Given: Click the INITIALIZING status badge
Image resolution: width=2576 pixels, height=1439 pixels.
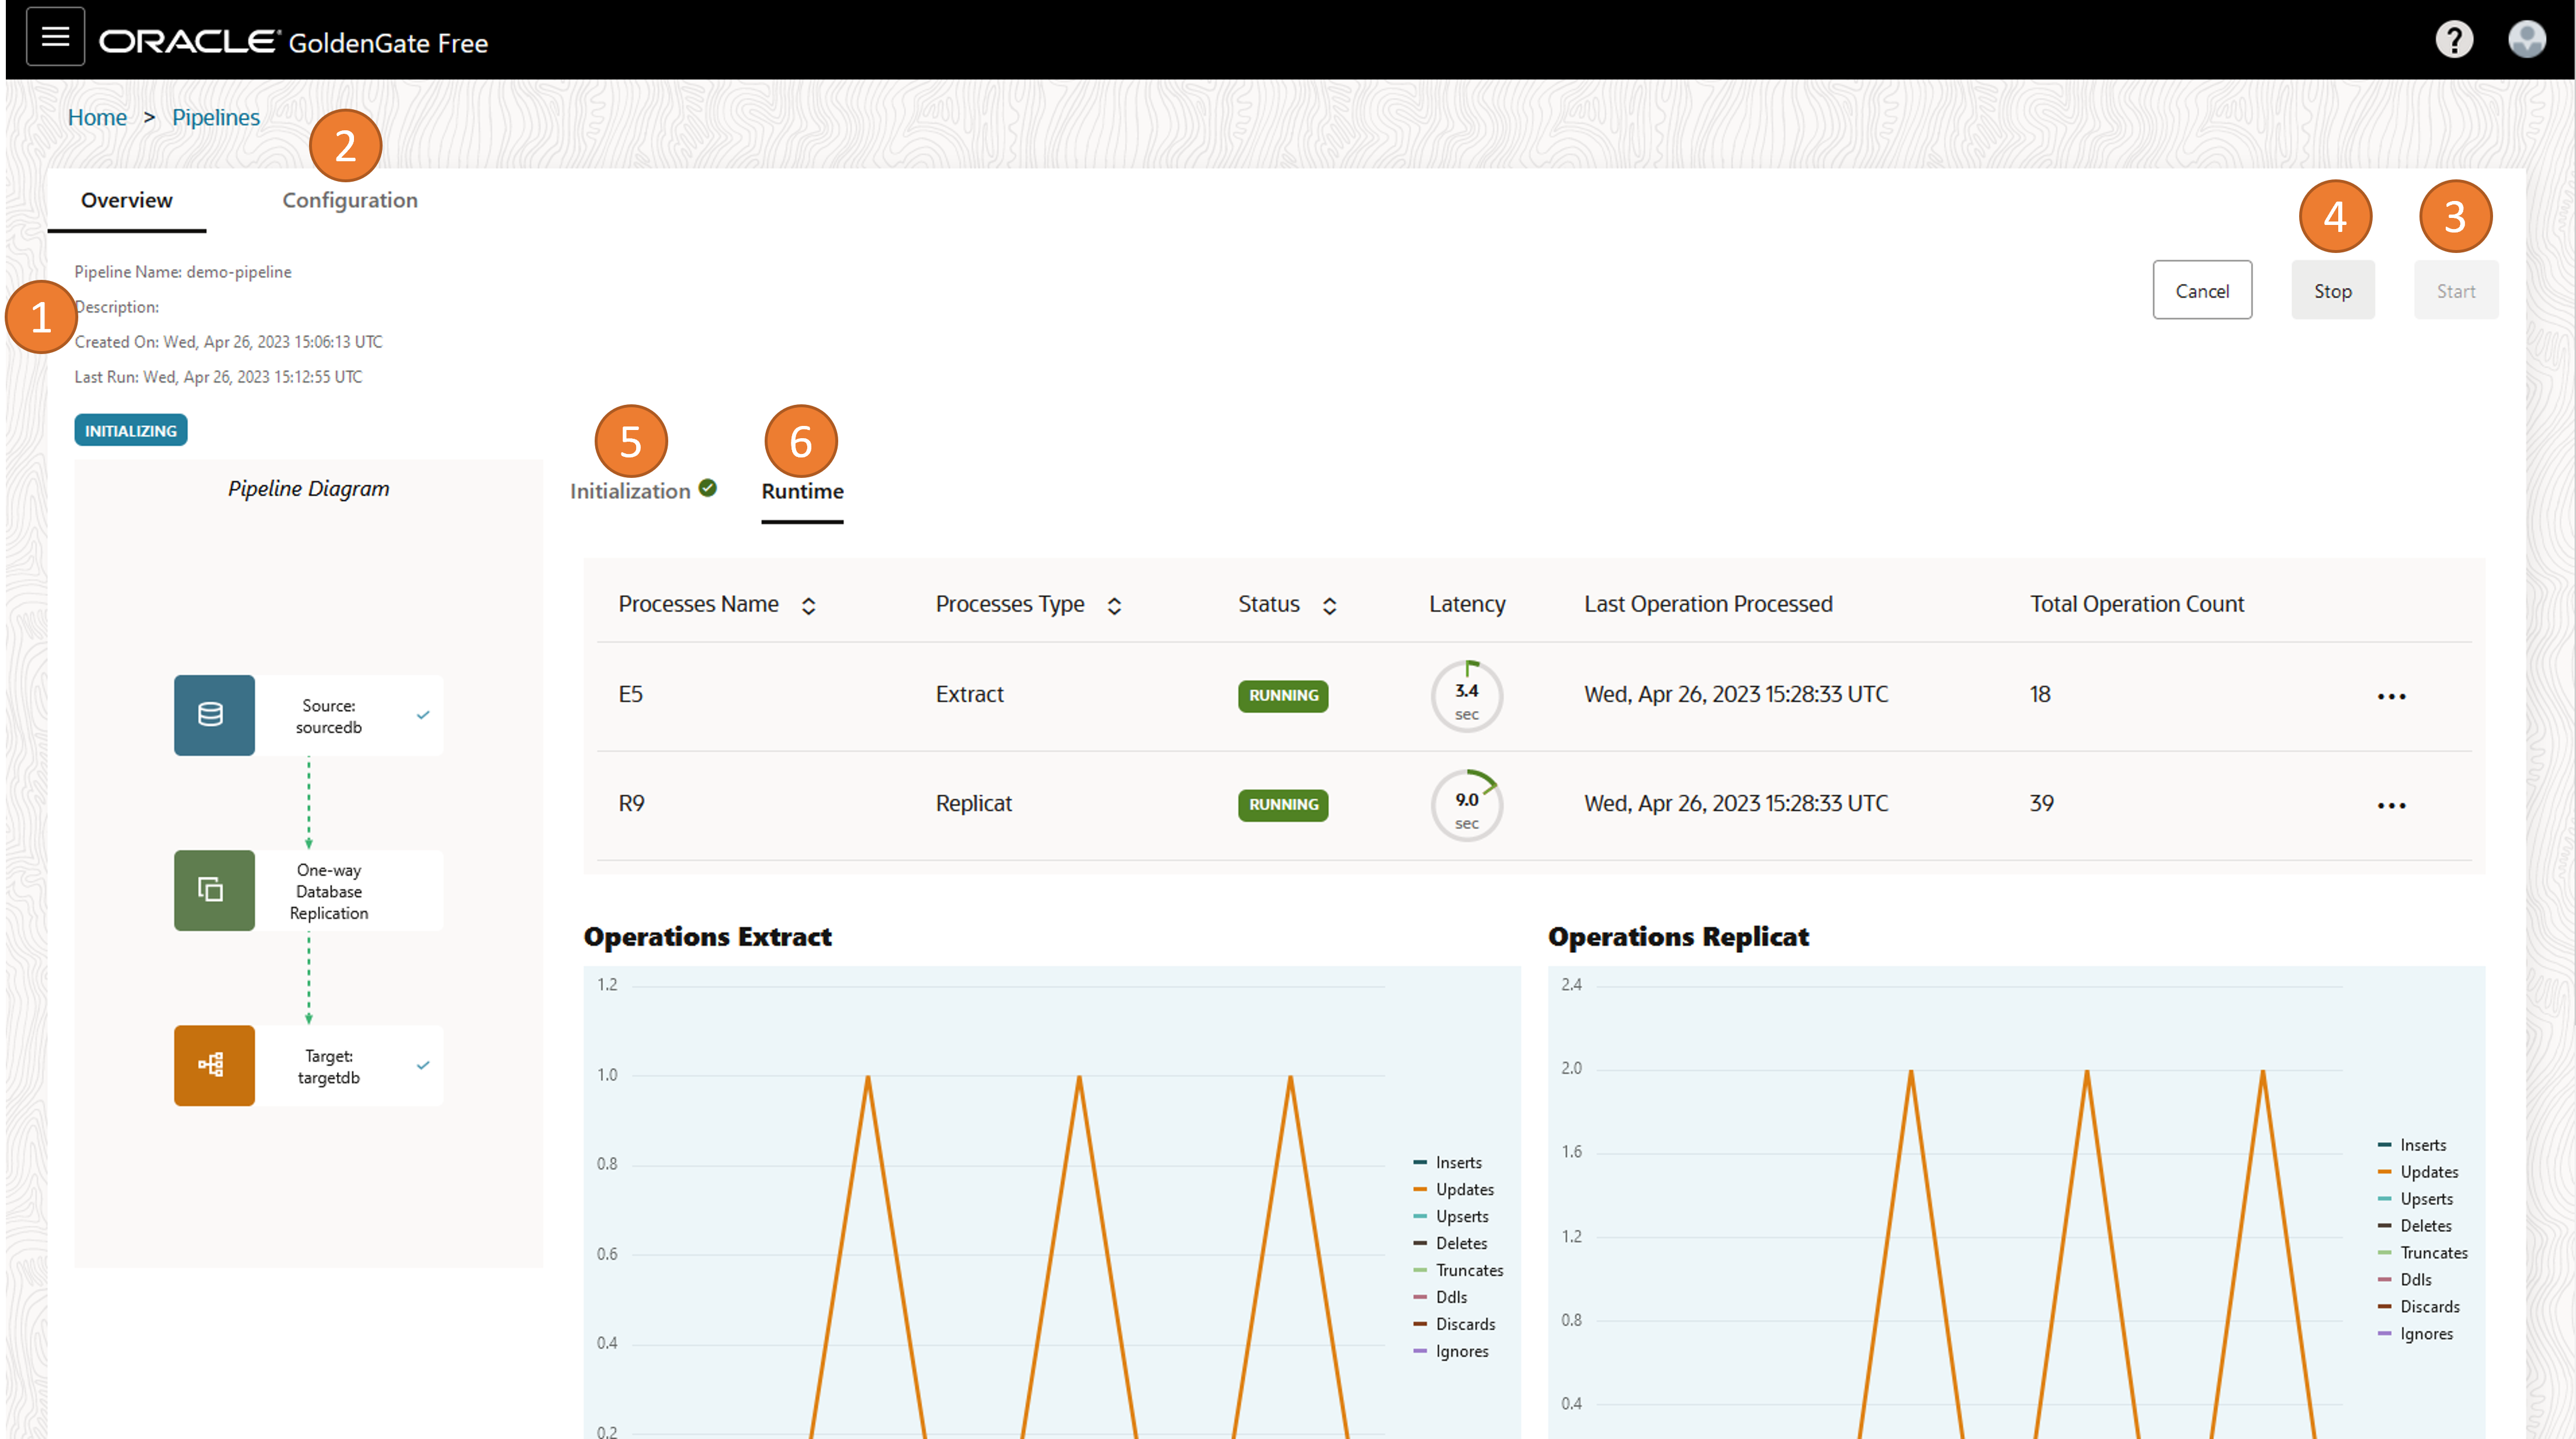Looking at the screenshot, I should [x=131, y=430].
